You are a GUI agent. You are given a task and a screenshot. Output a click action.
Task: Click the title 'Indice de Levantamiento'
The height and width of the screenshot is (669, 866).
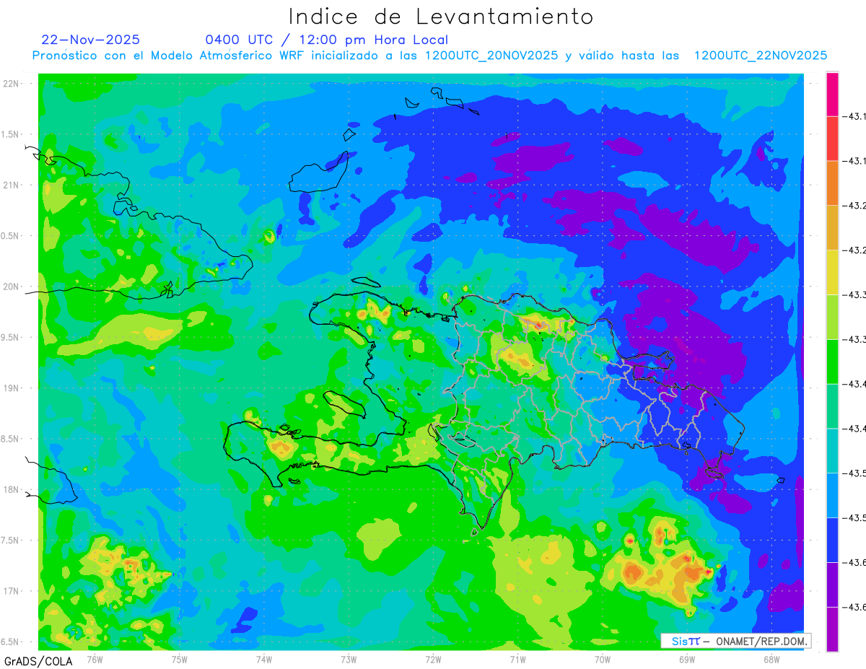pos(441,16)
